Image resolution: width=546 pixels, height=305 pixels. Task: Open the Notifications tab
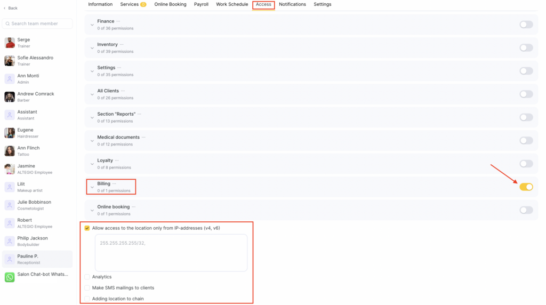tap(292, 4)
